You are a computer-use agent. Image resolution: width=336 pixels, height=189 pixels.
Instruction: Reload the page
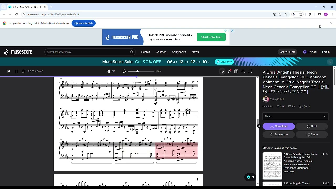point(16,14)
